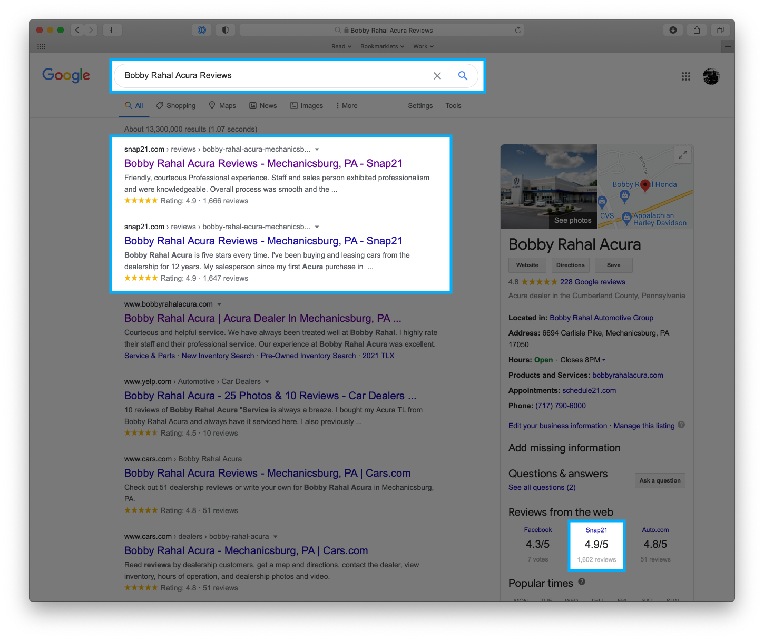Open bobbyrahalacura.com products and services link
764x640 pixels.
click(628, 375)
